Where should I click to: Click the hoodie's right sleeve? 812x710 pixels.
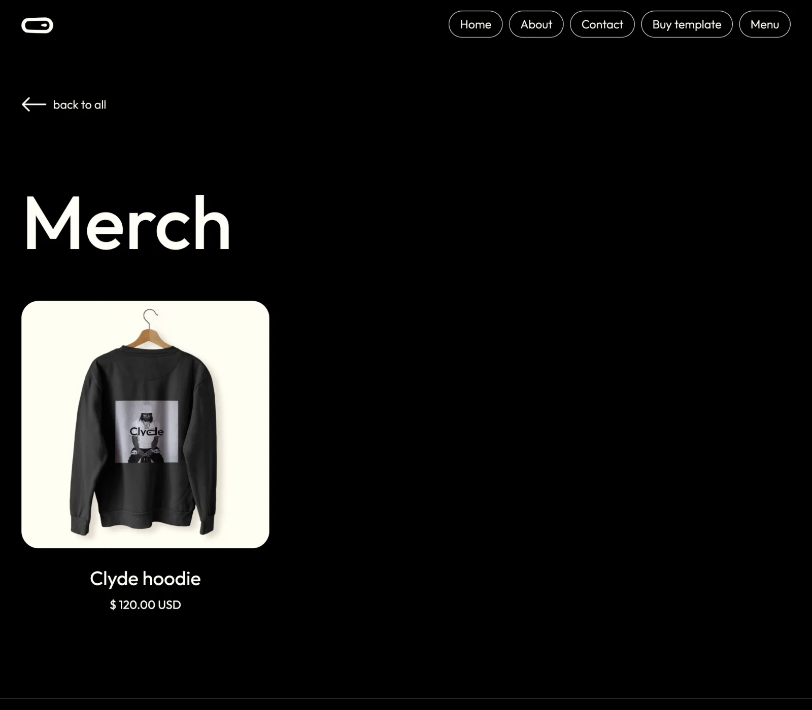207,446
